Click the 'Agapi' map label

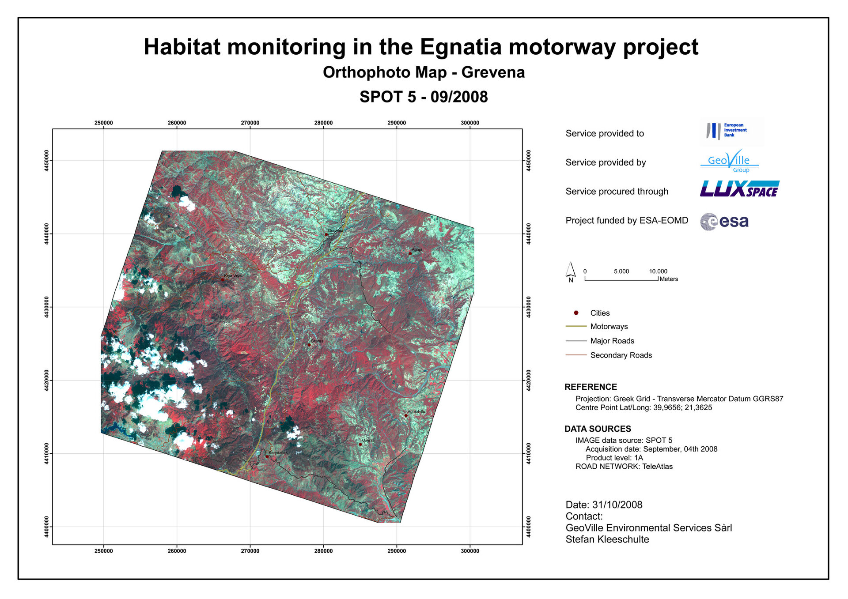[x=416, y=250]
